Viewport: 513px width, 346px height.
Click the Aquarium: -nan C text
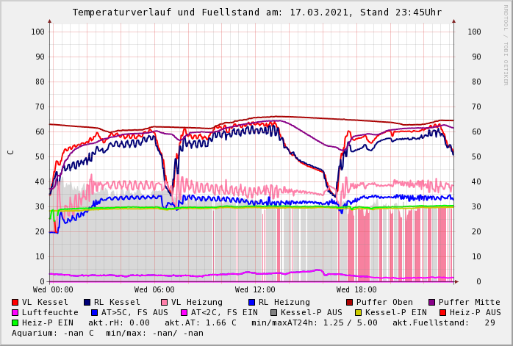click(53, 334)
